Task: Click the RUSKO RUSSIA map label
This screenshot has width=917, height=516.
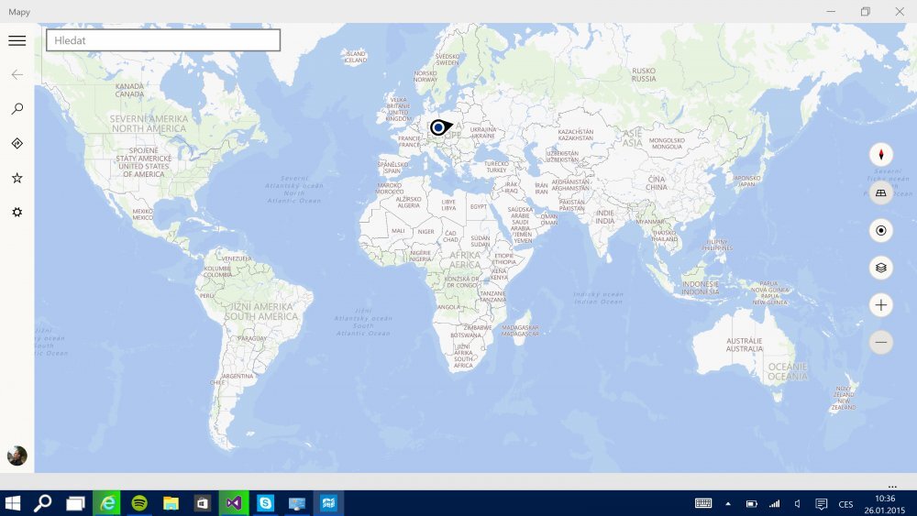Action: click(x=644, y=75)
